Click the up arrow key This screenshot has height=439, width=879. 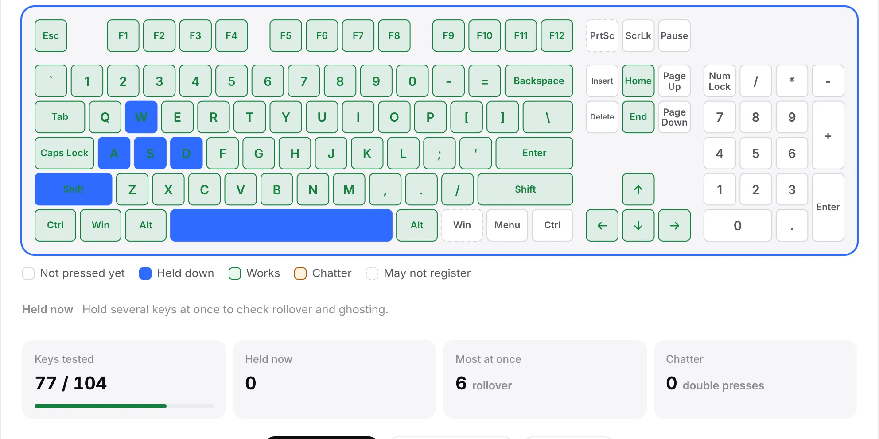[x=638, y=189]
